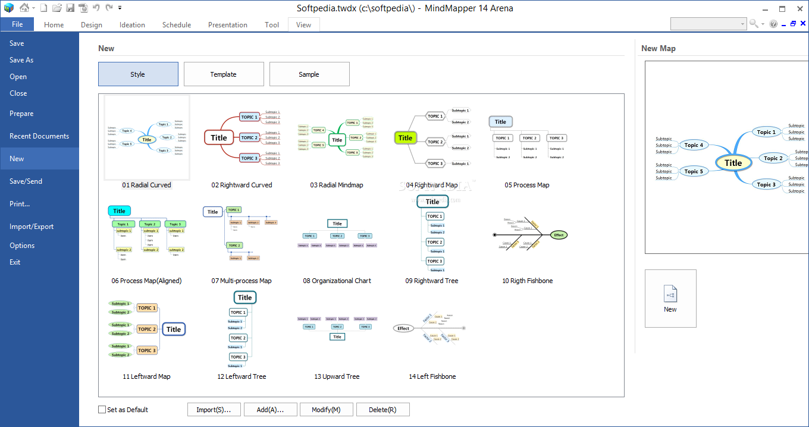Image resolution: width=809 pixels, height=427 pixels.
Task: Pick the 05 Process Map style thumbnail
Action: (x=528, y=144)
